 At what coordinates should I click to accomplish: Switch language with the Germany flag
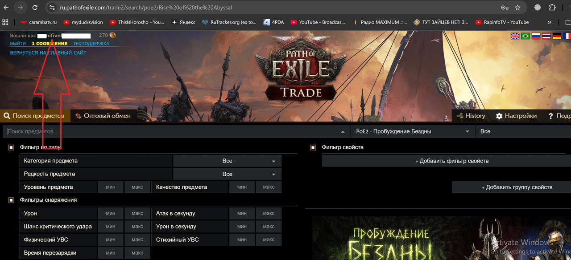pos(557,36)
